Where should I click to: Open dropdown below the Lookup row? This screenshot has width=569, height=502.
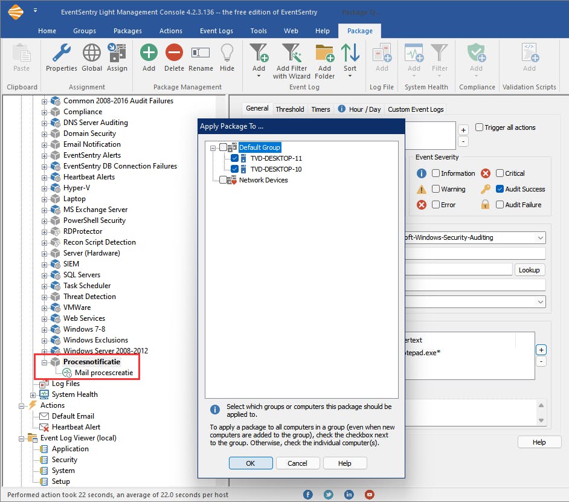541,302
